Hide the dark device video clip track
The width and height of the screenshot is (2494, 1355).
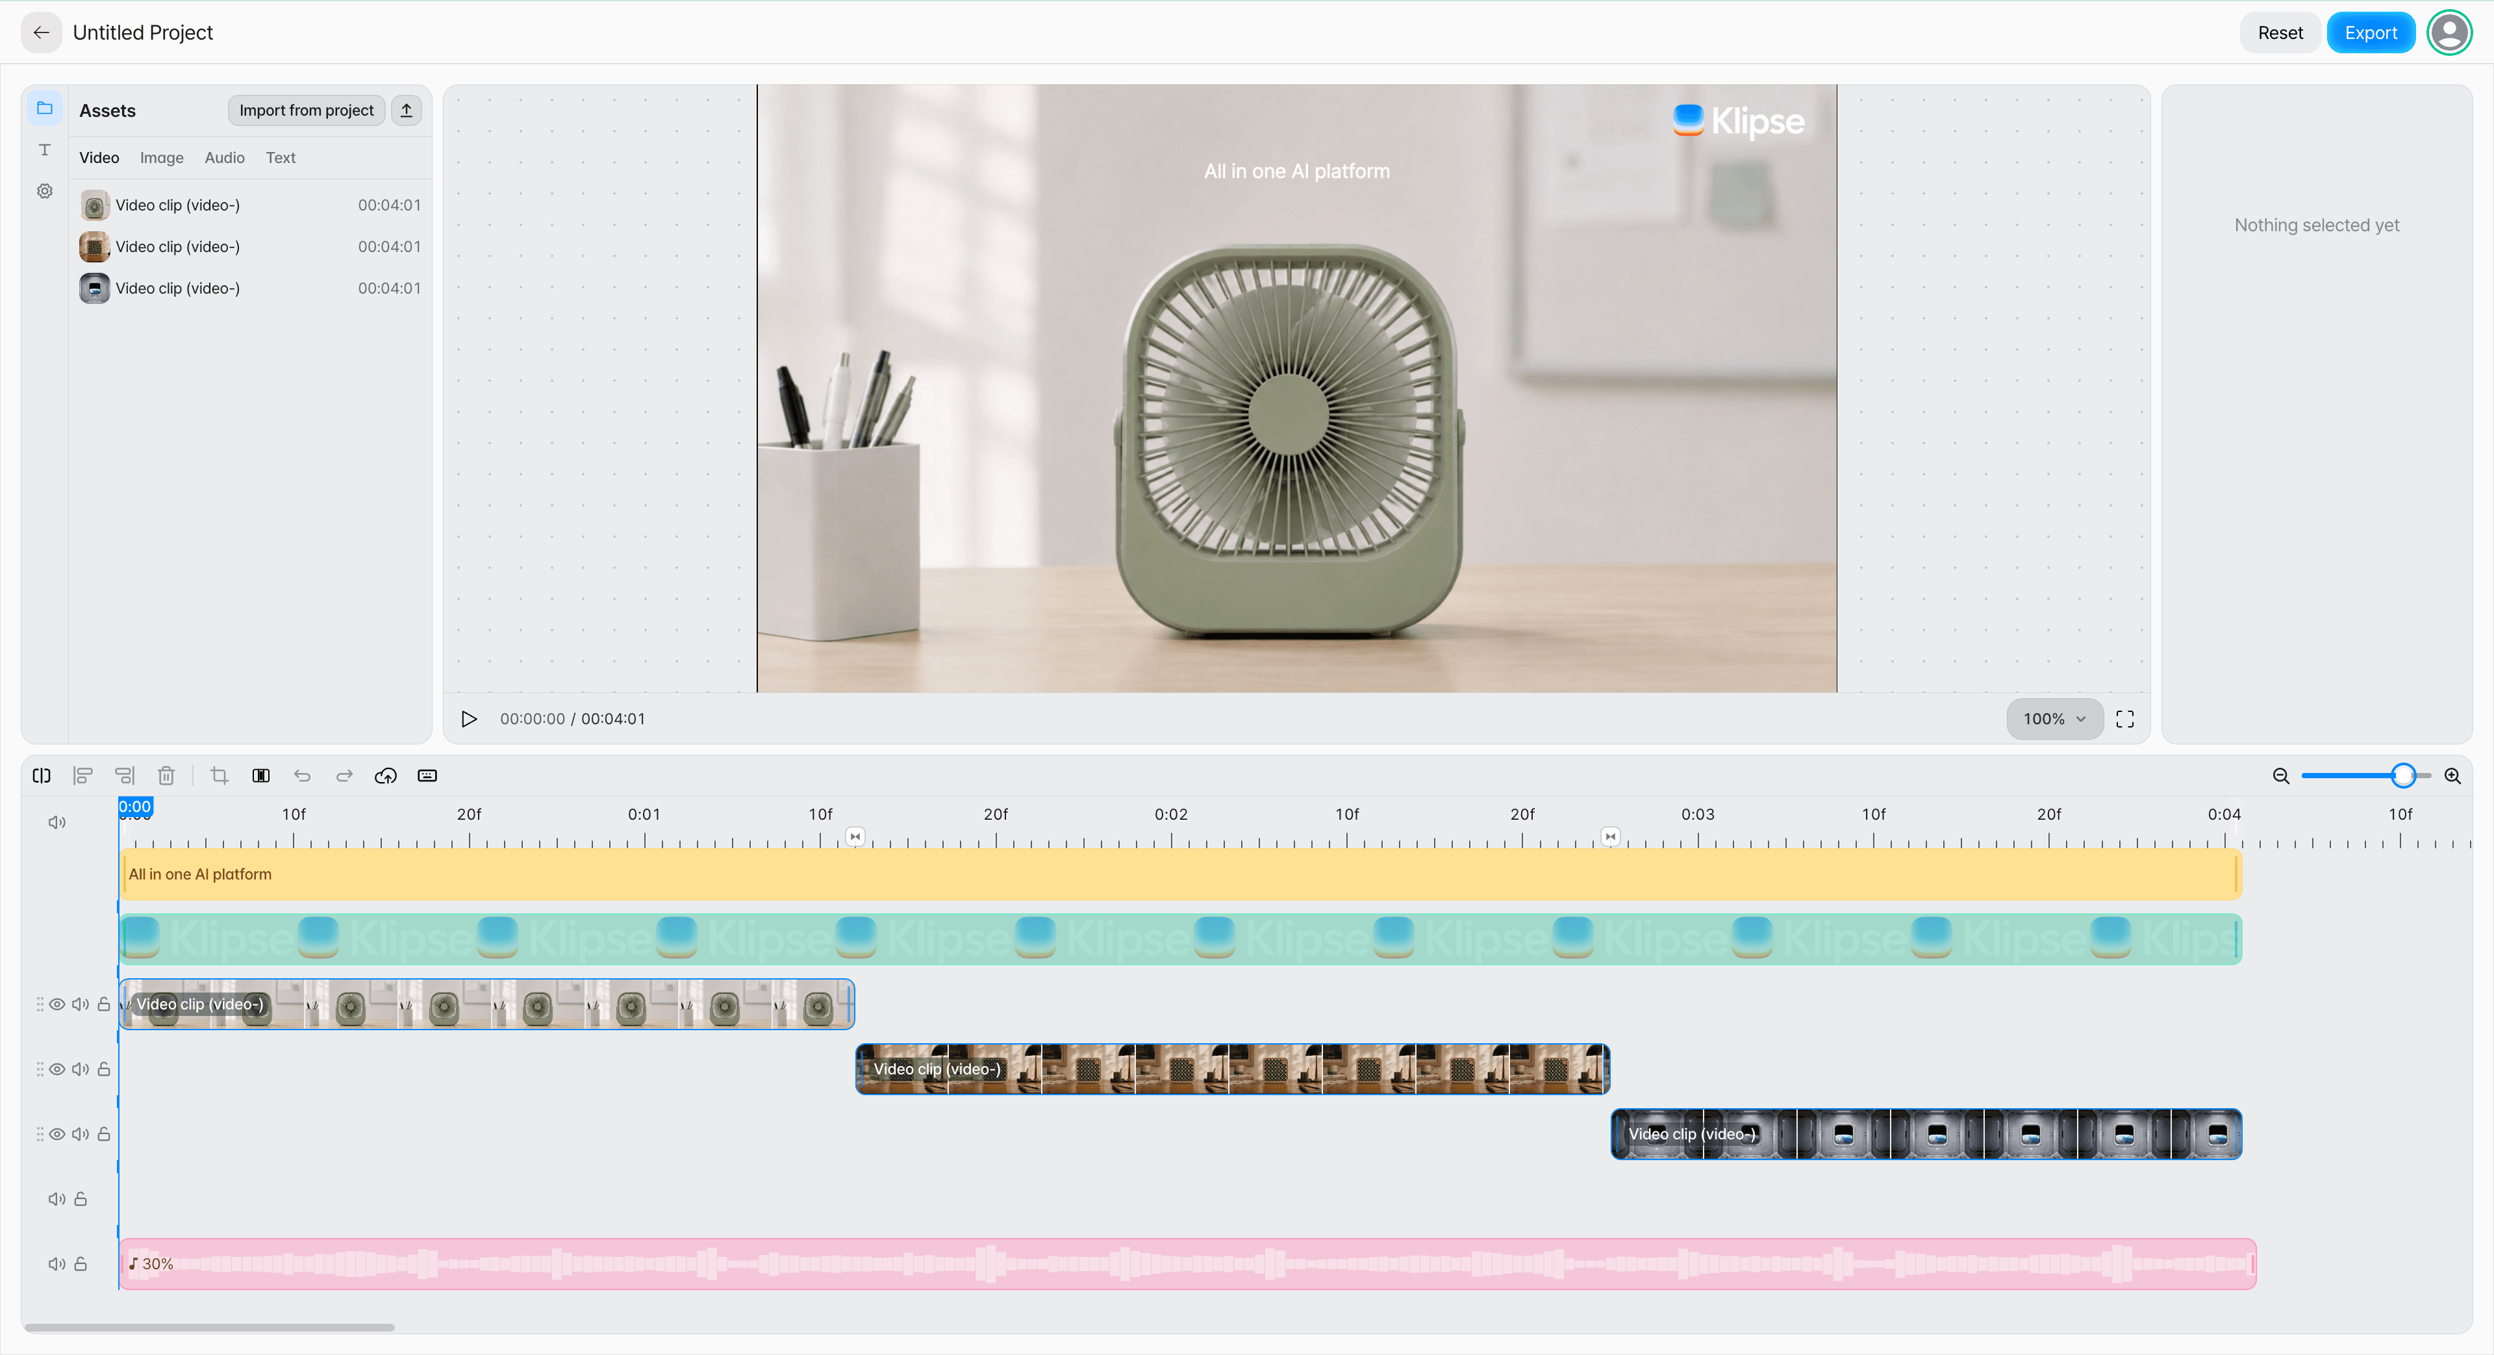(x=58, y=1134)
